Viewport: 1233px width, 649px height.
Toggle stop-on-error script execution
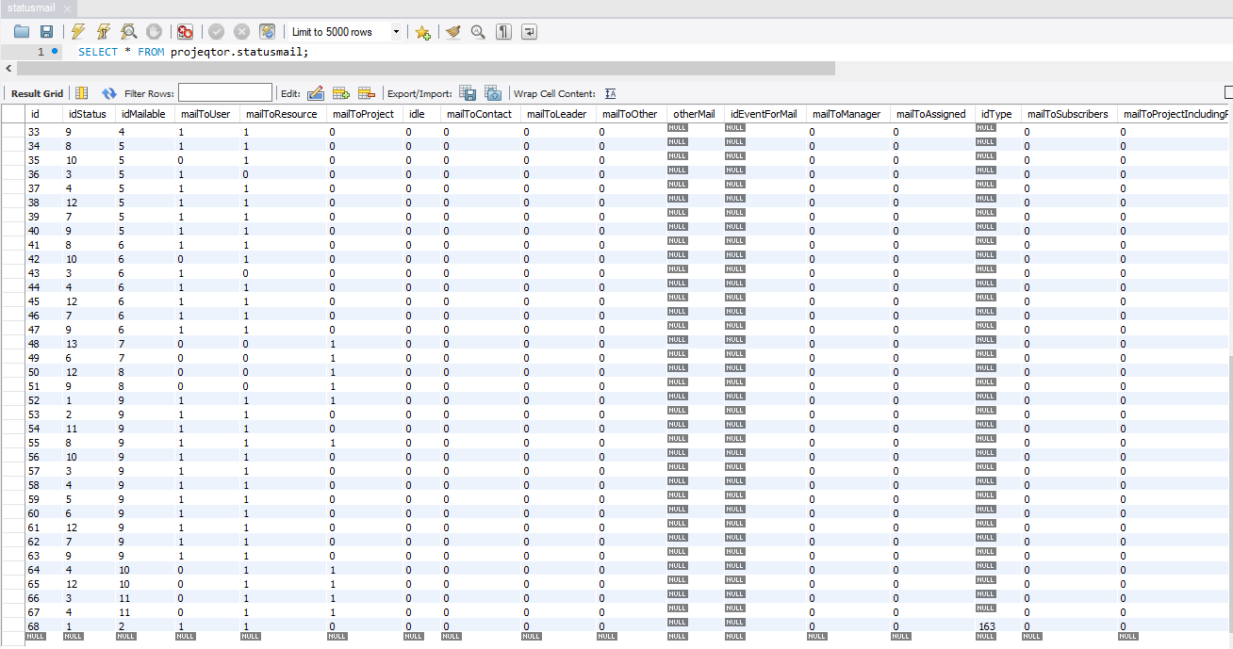[186, 32]
